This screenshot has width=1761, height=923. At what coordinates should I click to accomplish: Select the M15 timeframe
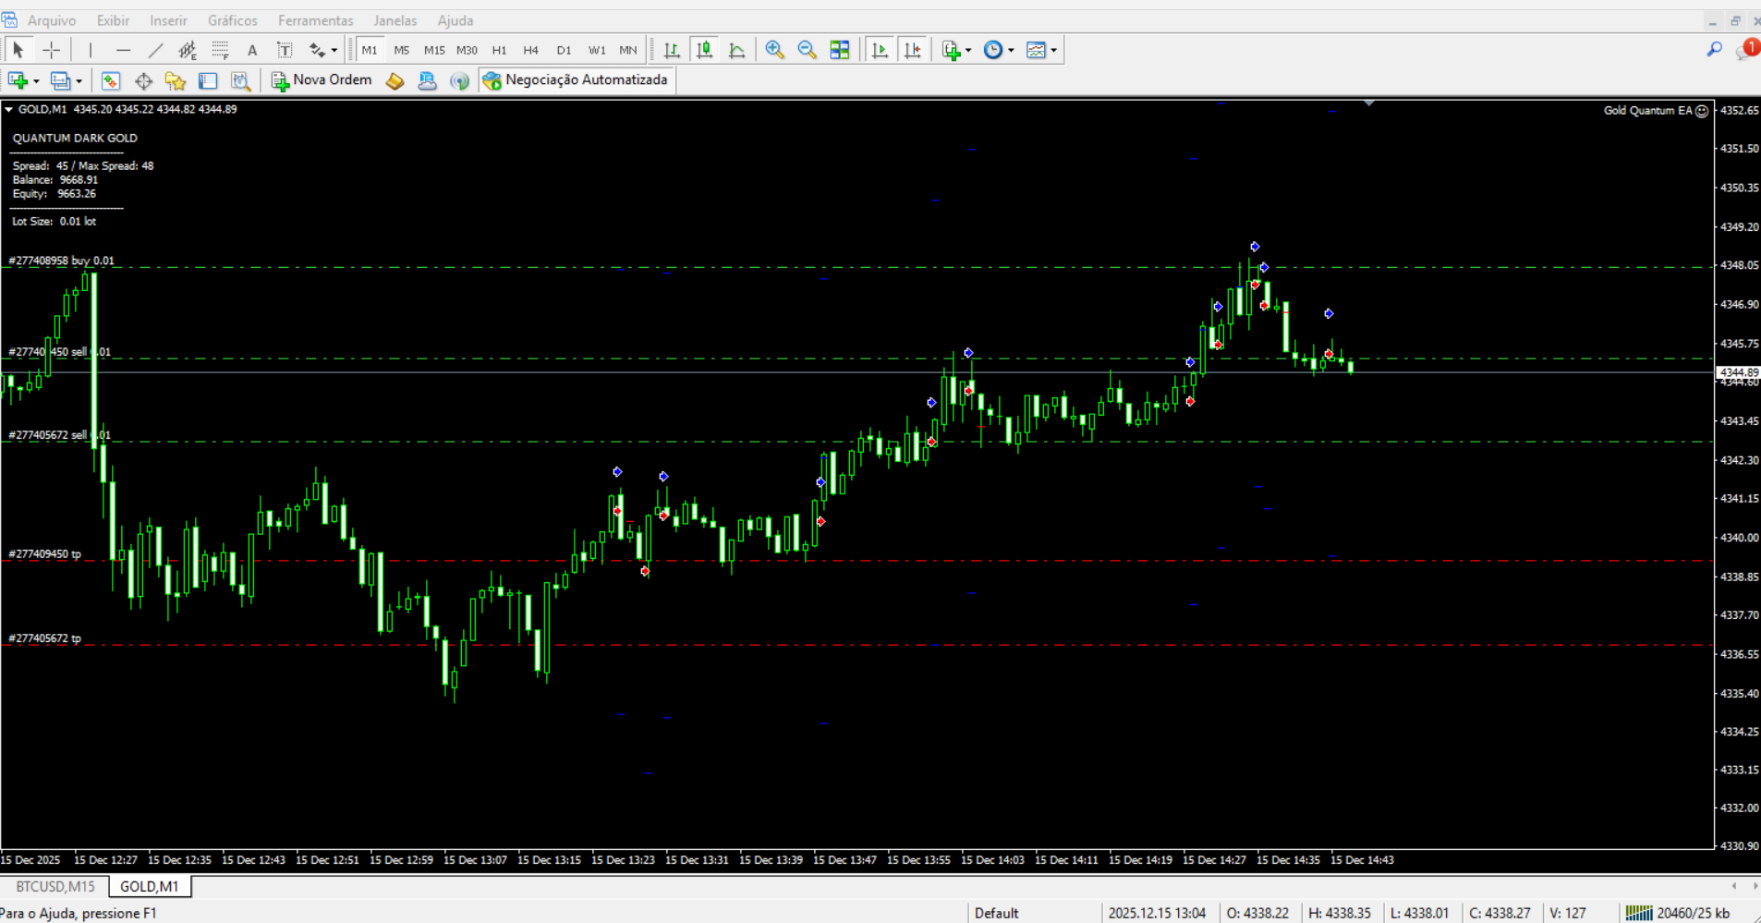click(x=434, y=49)
